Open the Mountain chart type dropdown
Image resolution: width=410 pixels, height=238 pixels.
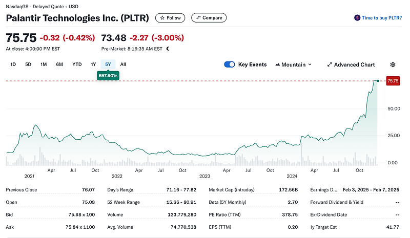tap(293, 64)
